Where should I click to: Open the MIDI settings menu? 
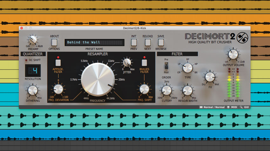tap(232, 107)
